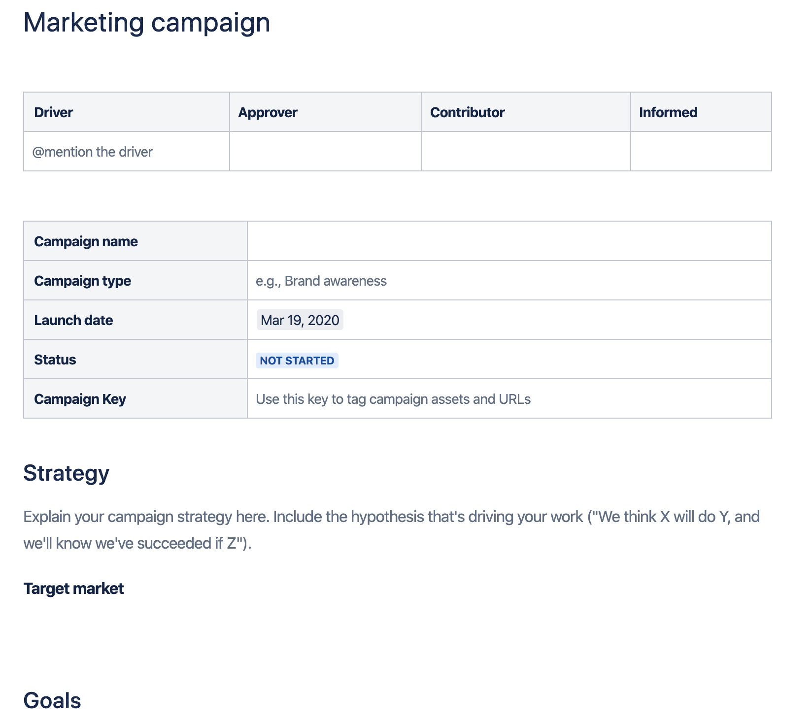Open the Mar 19, 2020 date chip
Screen dimensions: 812x722
pyautogui.click(x=300, y=320)
